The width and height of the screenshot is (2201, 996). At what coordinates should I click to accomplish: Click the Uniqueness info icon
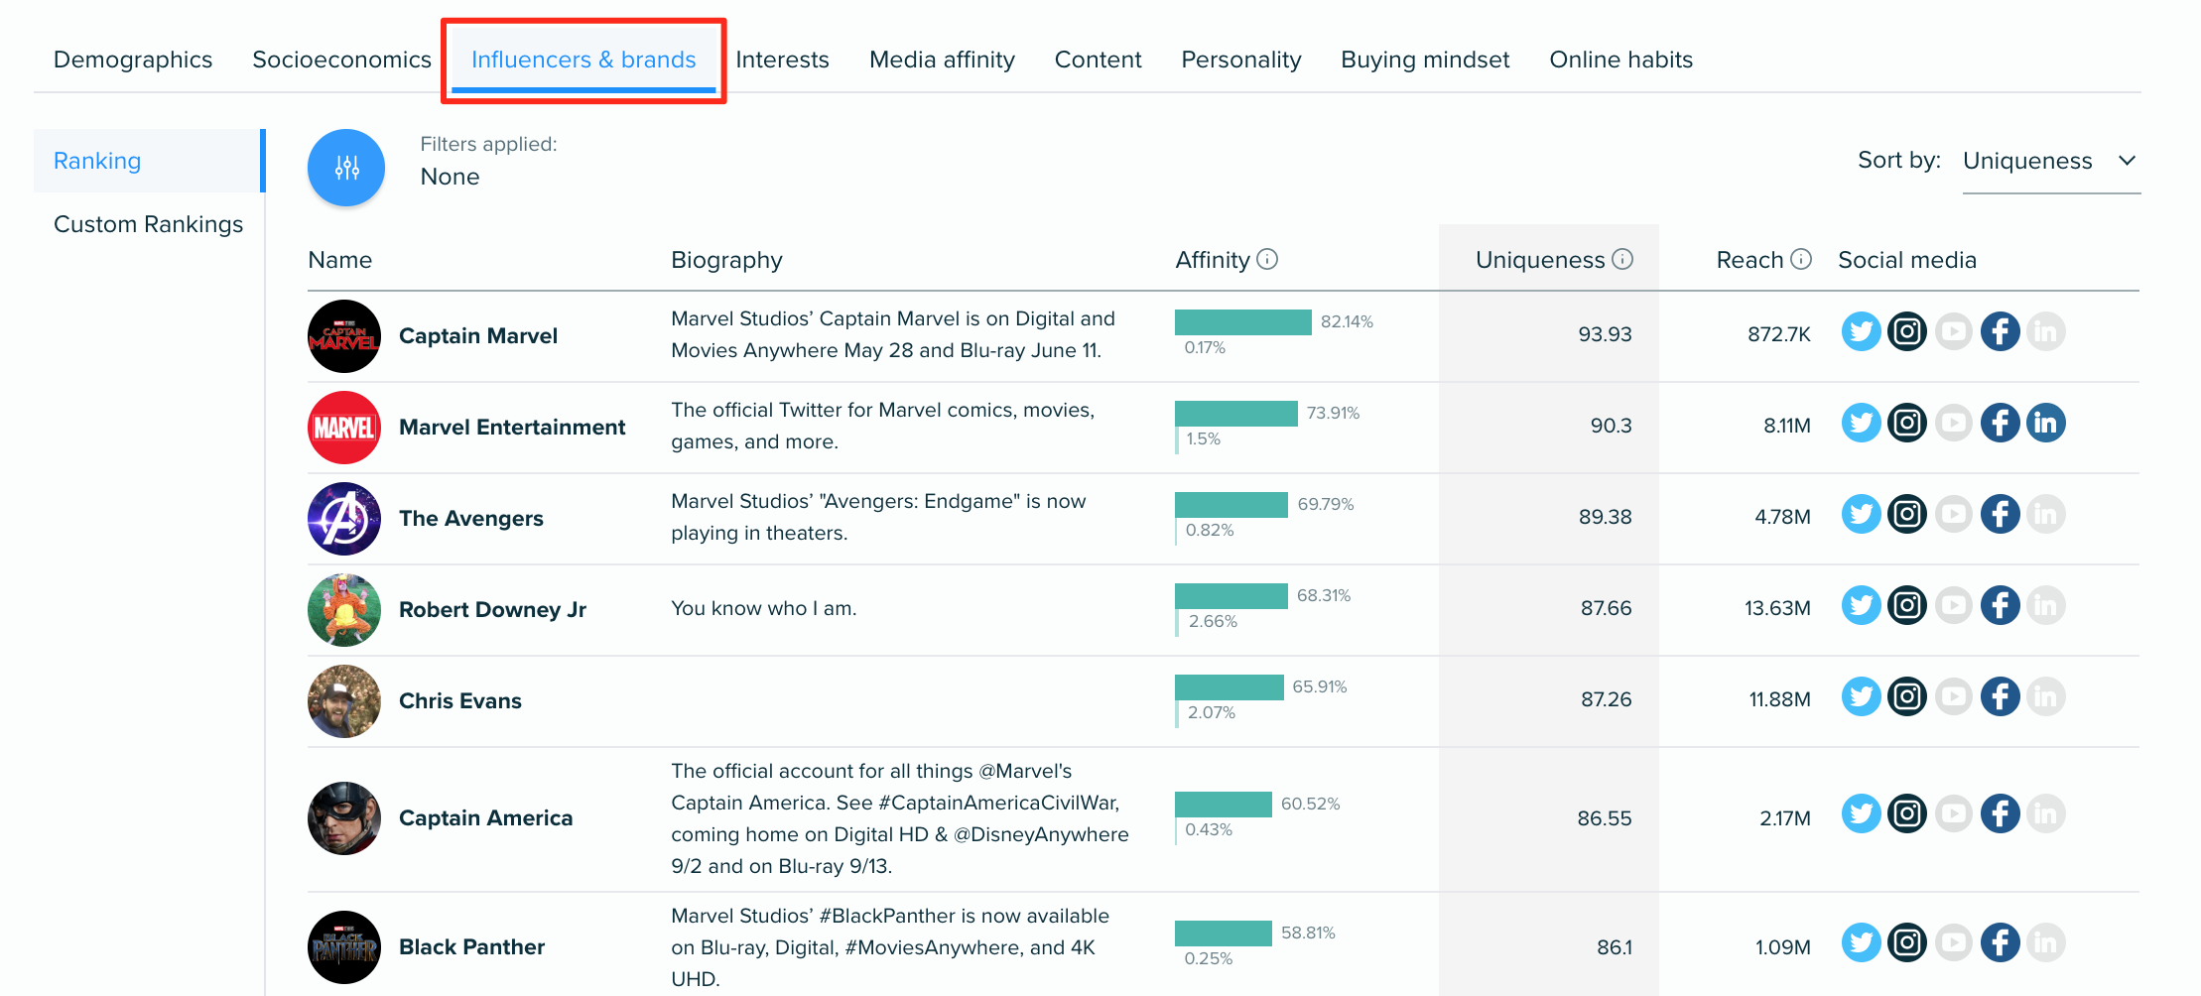point(1622,259)
